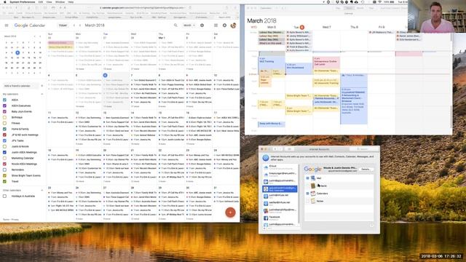466x262 pixels.
Task: Enable the Birthdays calendar checkbox
Action: (x=4, y=117)
